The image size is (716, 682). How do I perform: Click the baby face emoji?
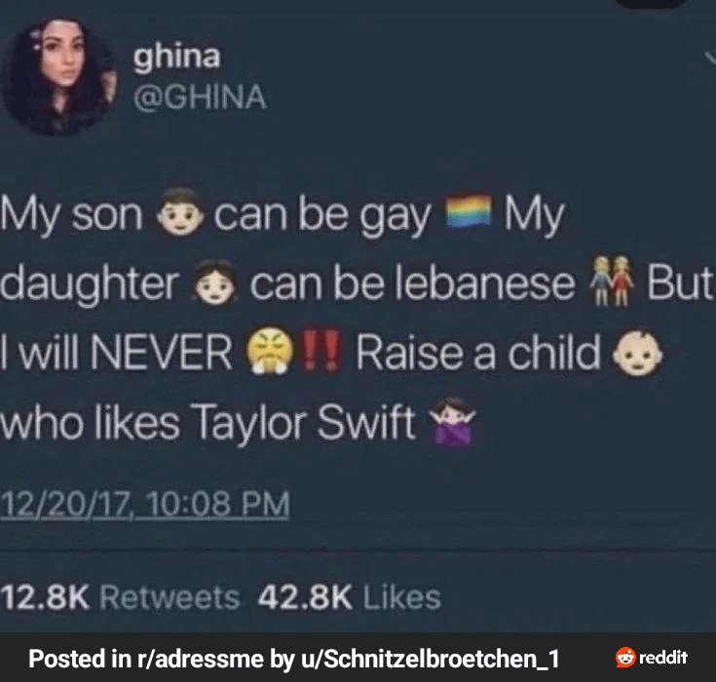637,352
